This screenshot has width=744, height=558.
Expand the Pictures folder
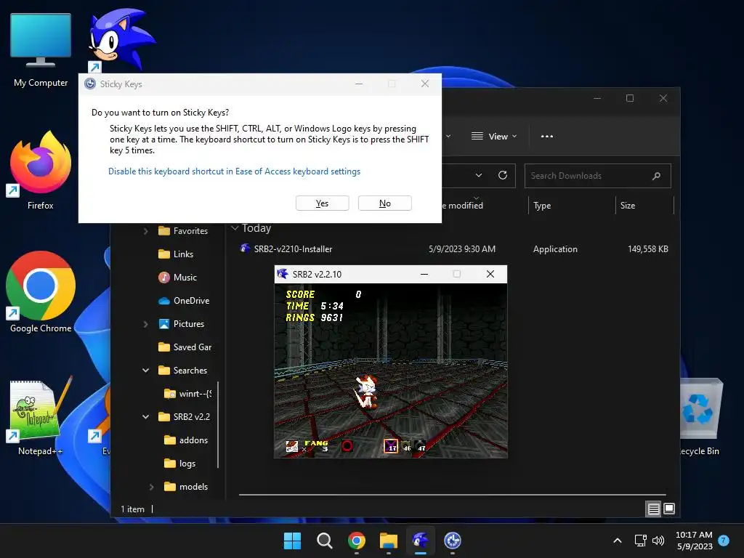point(145,324)
